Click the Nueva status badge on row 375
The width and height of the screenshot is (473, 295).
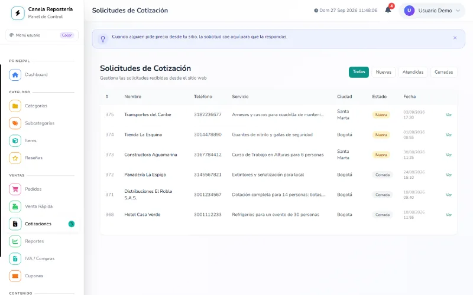tap(381, 114)
